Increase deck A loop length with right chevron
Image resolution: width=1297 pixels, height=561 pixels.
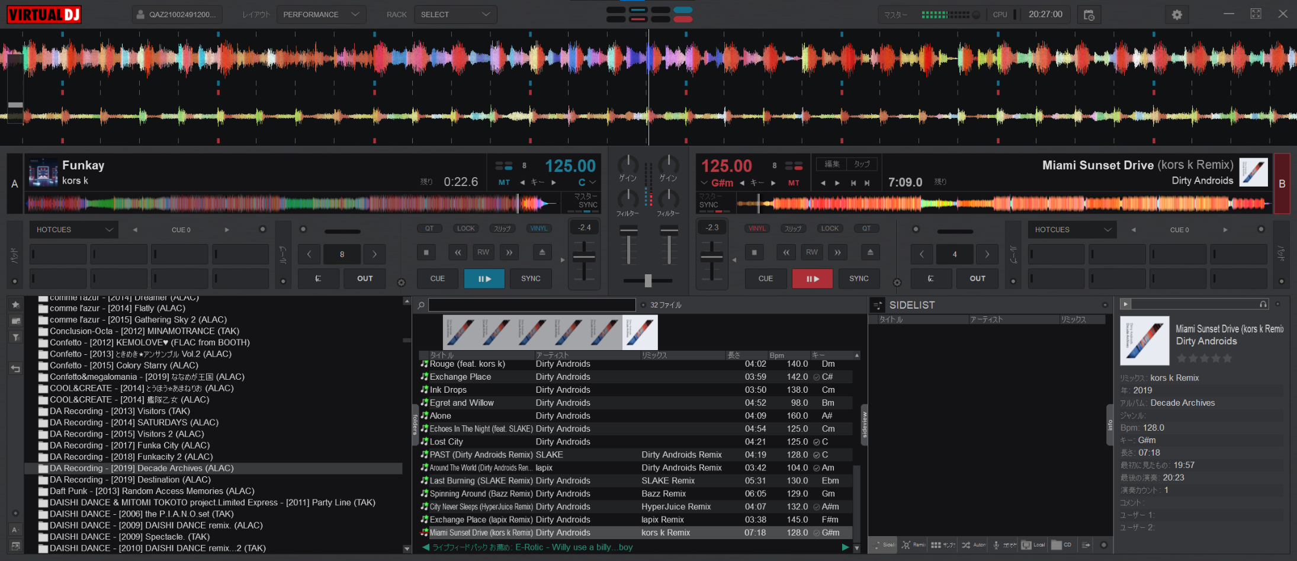click(374, 254)
